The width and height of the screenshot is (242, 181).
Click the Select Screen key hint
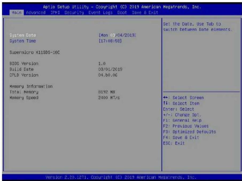point(184,98)
